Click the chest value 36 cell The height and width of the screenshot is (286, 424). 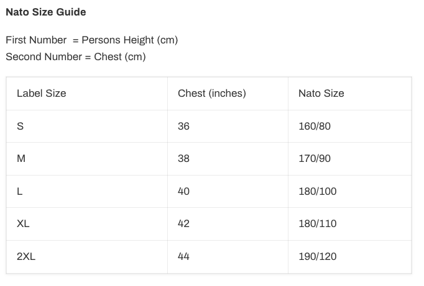click(x=183, y=126)
